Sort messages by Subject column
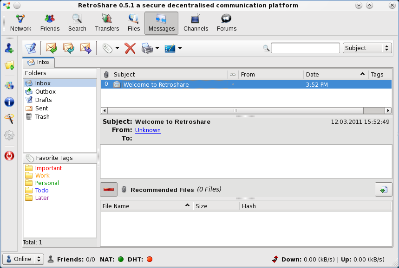The width and height of the screenshot is (399, 268). 170,75
